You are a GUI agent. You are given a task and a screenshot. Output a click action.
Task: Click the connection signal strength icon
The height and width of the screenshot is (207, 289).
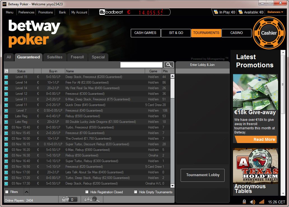tap(262, 202)
